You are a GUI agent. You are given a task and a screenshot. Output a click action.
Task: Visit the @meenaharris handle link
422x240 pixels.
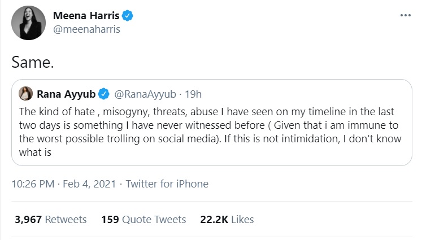click(86, 29)
